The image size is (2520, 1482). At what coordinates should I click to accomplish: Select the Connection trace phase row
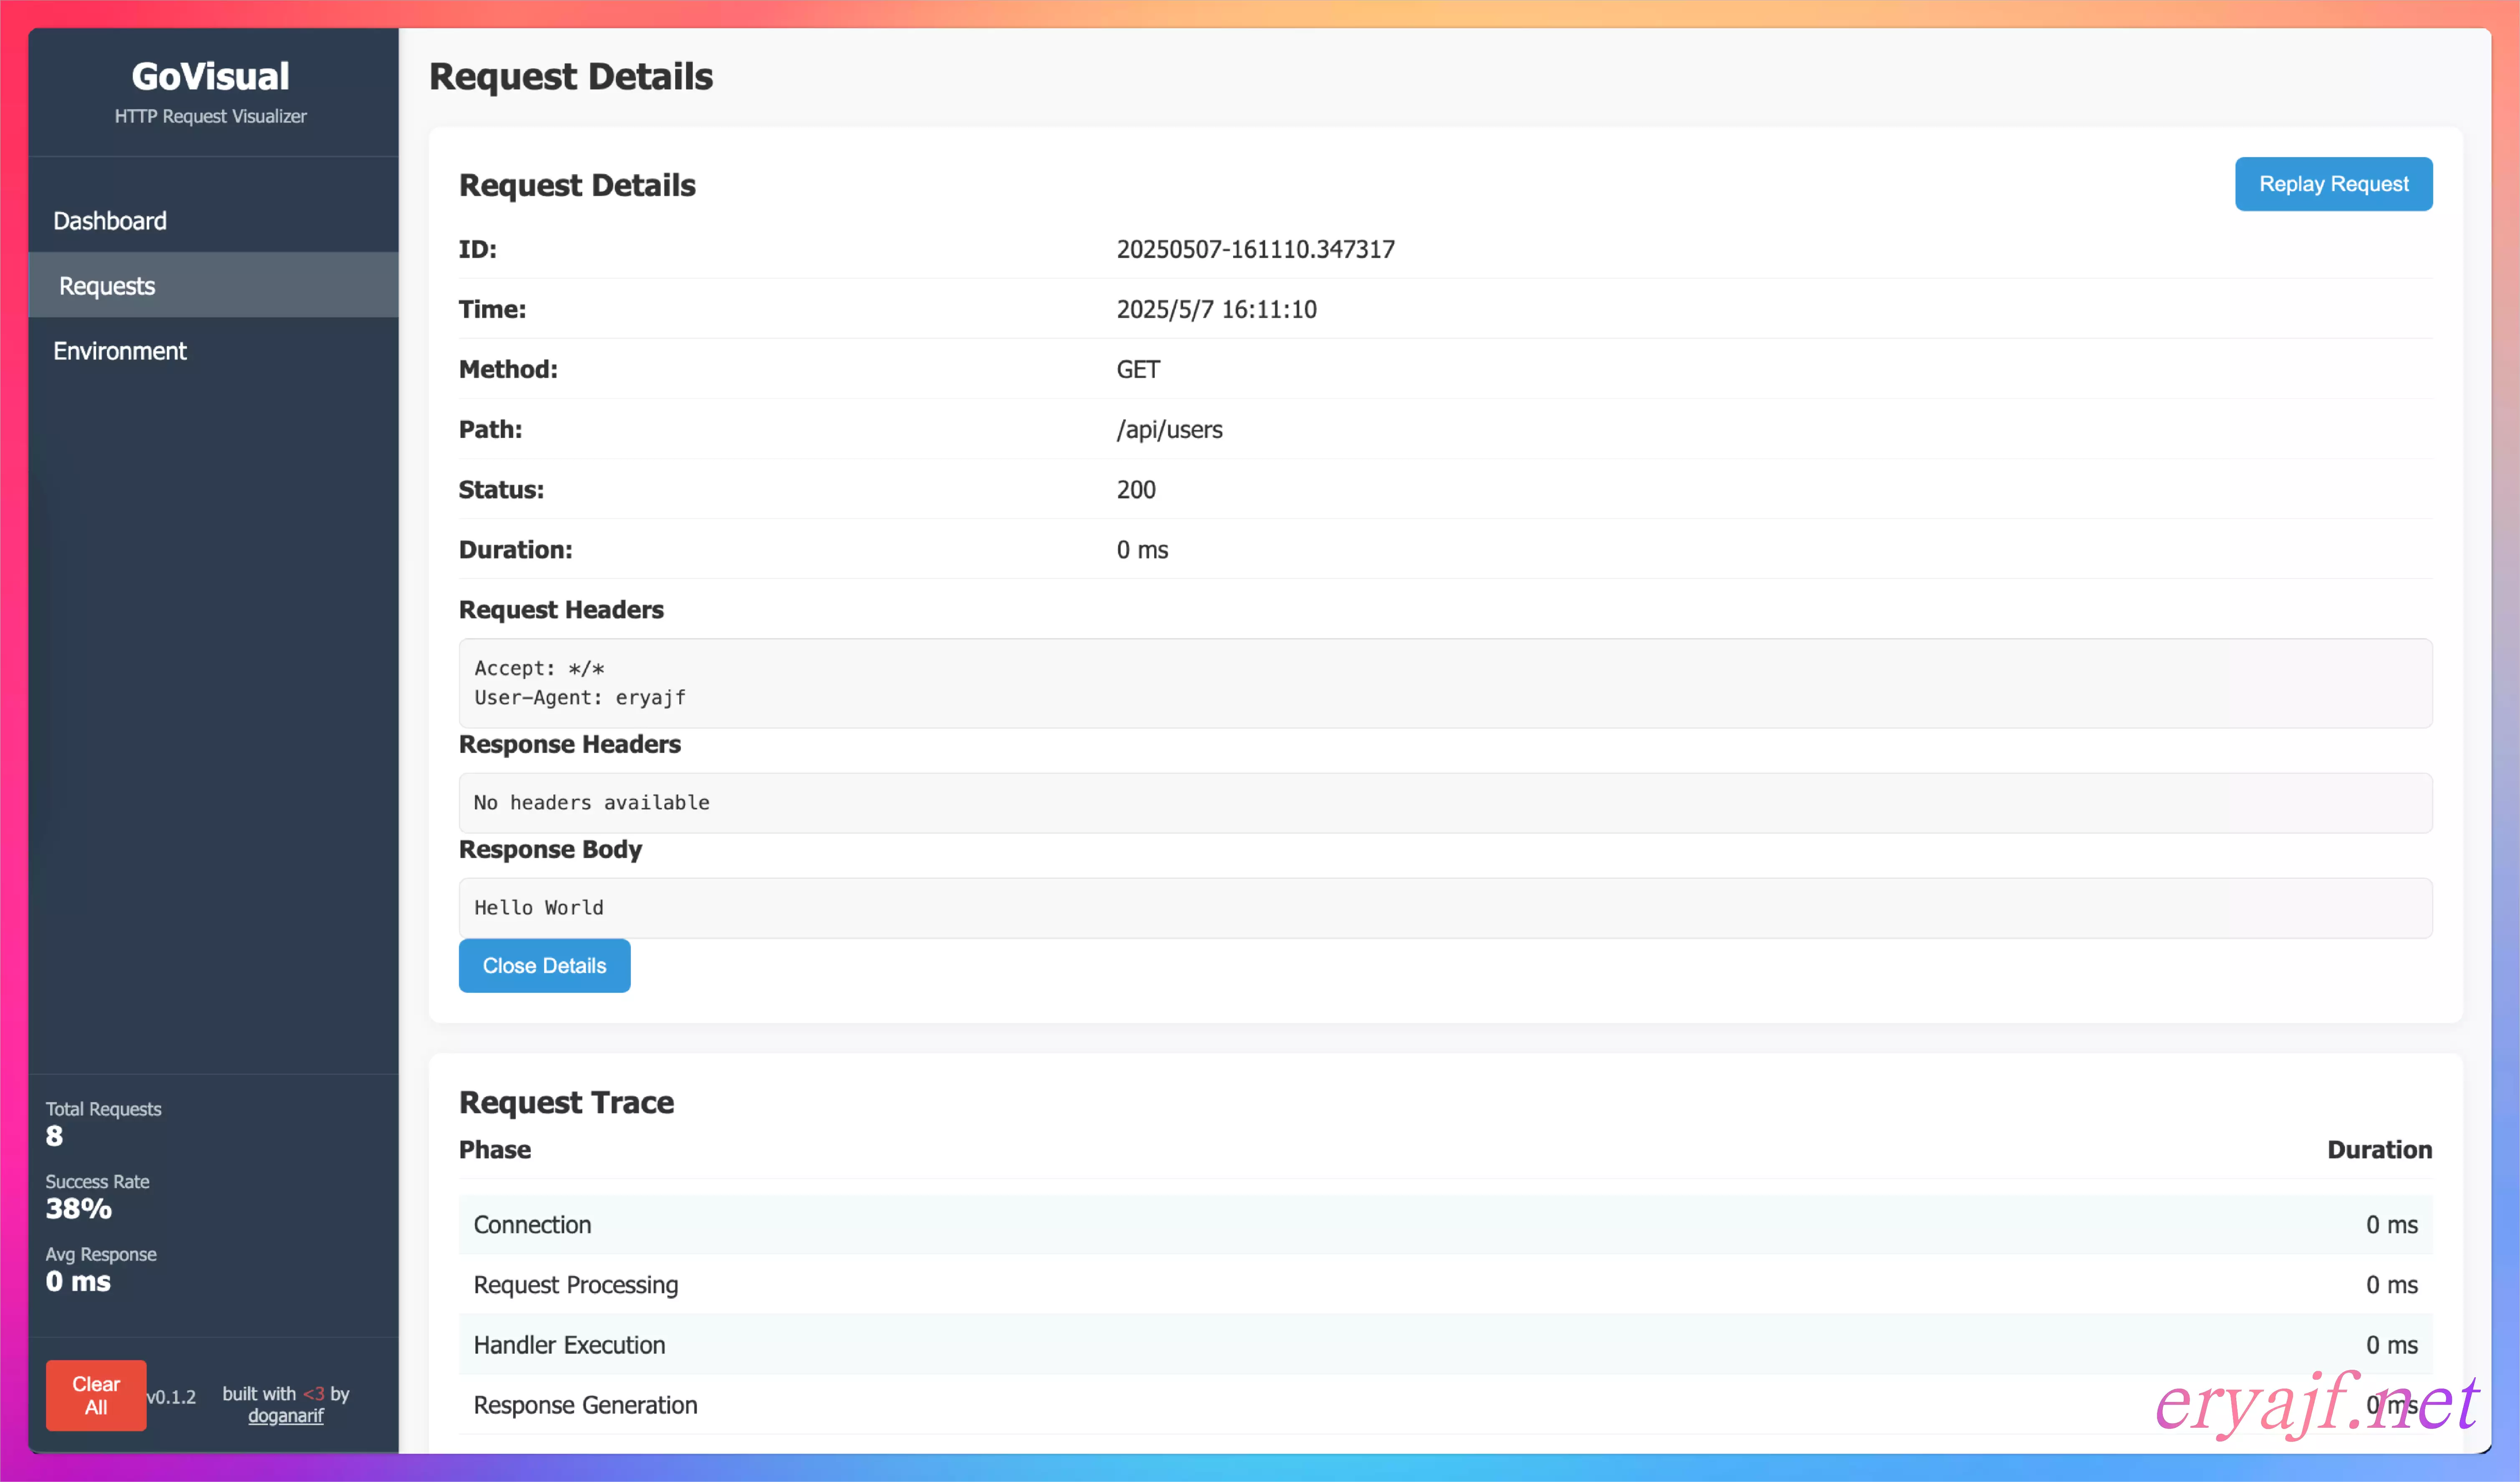(1445, 1224)
